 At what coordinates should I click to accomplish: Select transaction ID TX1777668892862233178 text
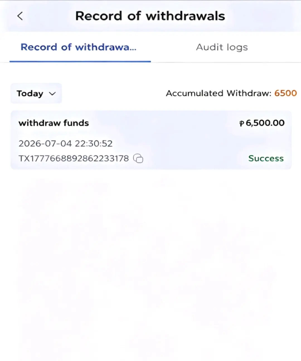click(x=74, y=158)
